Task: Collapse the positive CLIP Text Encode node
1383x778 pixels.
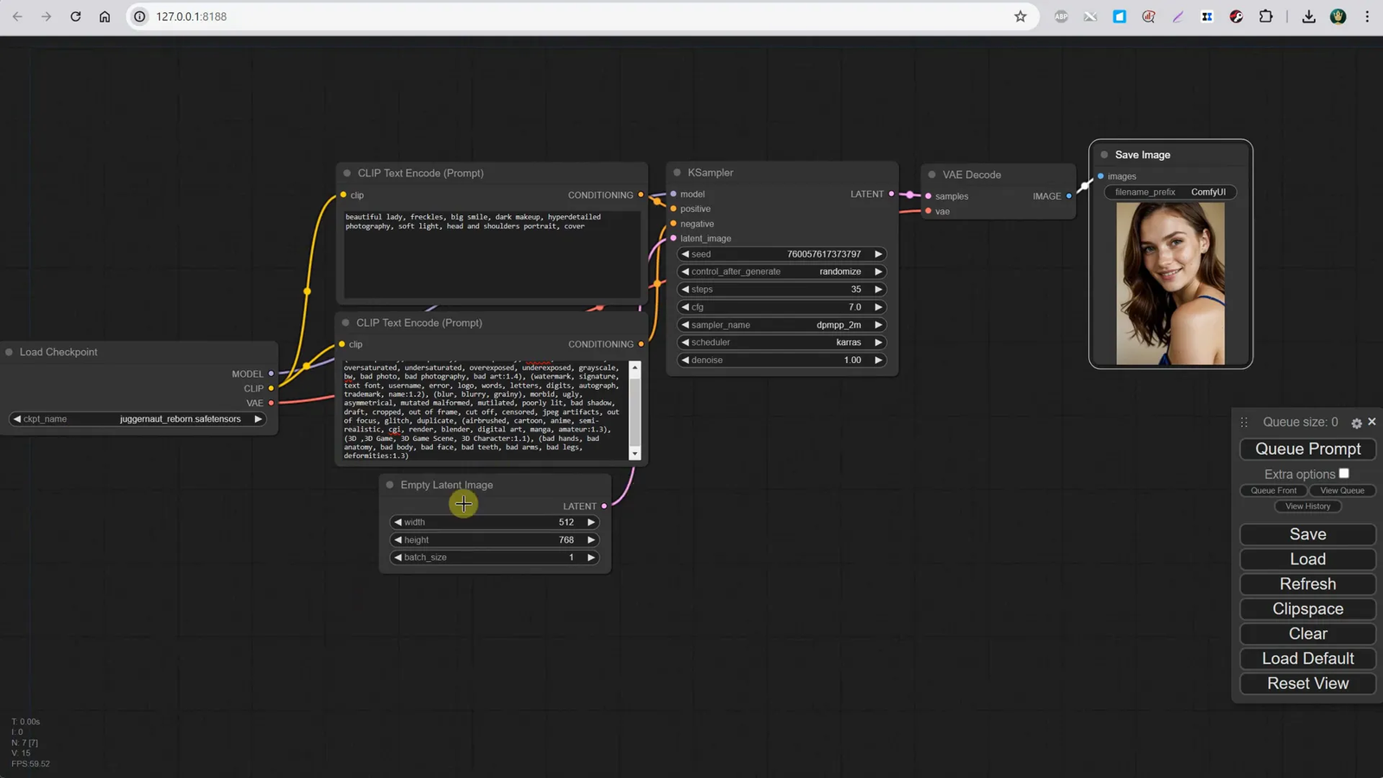Action: [x=347, y=173]
